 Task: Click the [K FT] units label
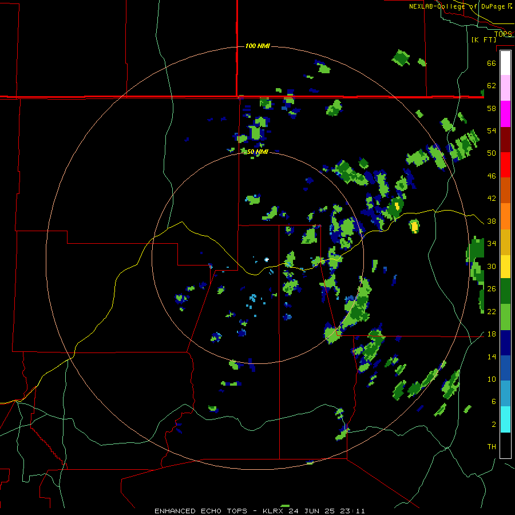click(484, 39)
